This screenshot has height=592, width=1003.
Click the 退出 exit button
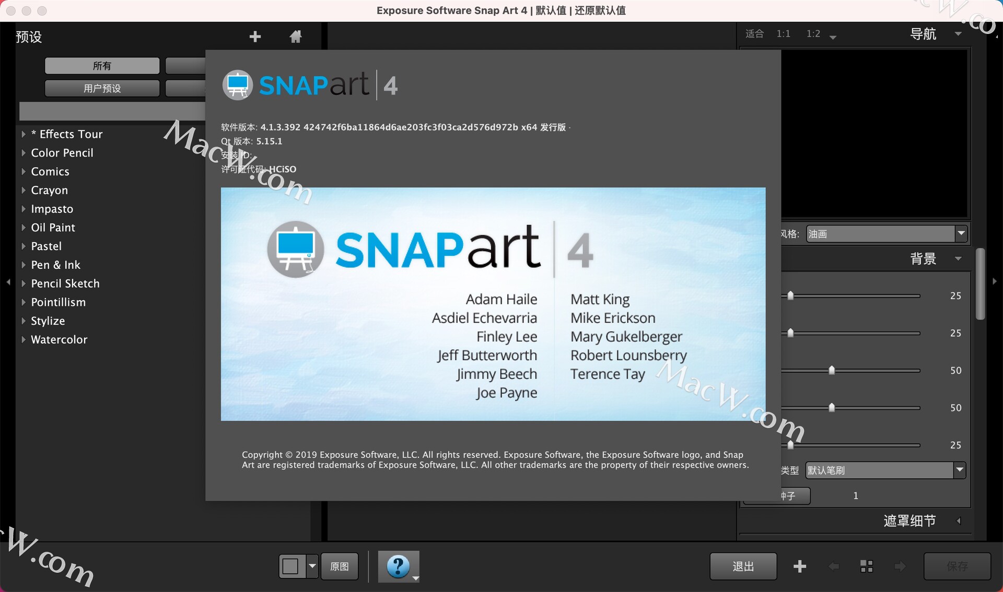(x=743, y=566)
